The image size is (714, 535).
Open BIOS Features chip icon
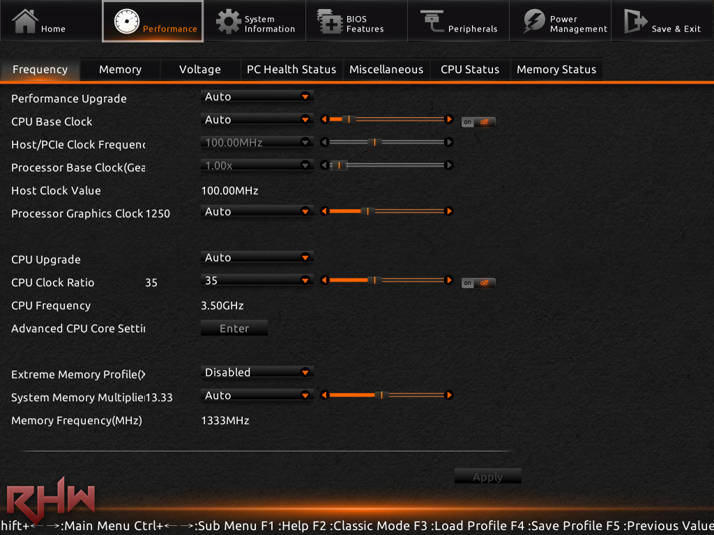(x=330, y=22)
